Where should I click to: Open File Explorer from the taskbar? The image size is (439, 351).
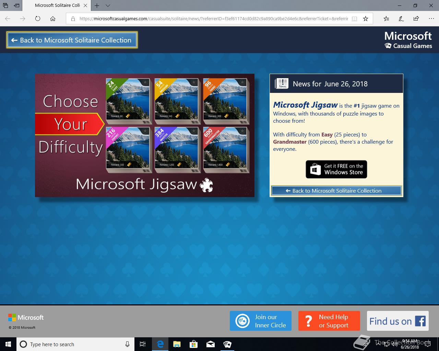coord(177,344)
